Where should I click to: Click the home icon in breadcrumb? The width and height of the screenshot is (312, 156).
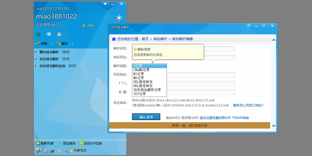(114, 39)
